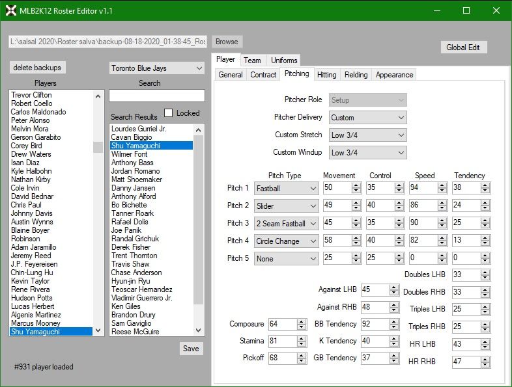
Task: Select Trevor Clifton in Players list
Action: point(31,95)
